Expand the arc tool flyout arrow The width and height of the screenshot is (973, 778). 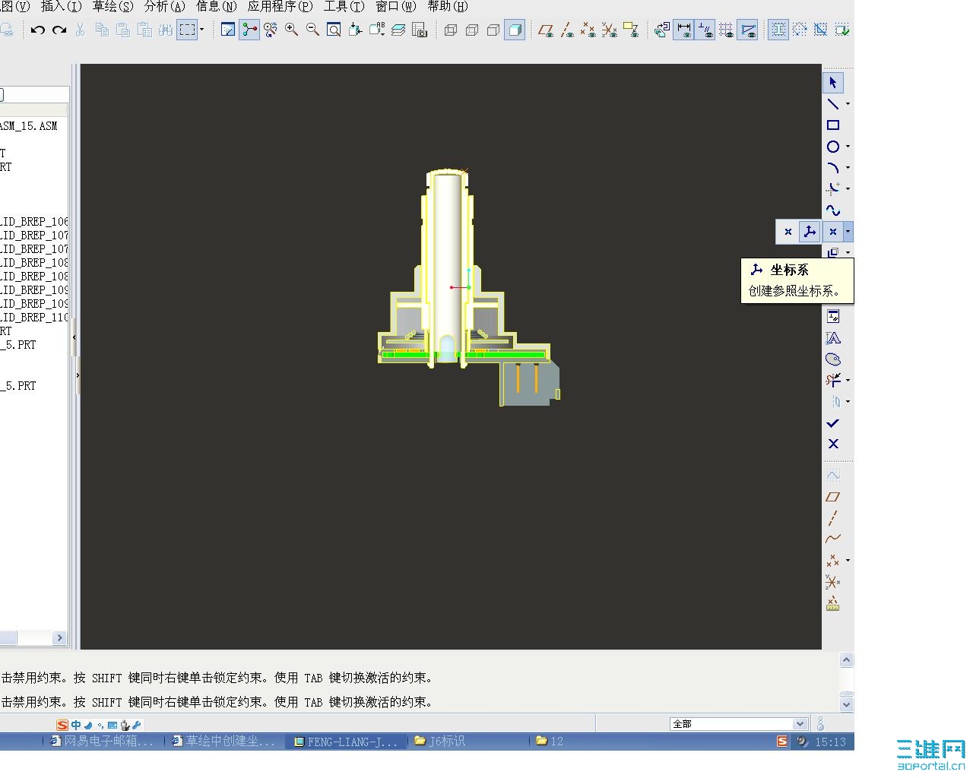coord(848,168)
